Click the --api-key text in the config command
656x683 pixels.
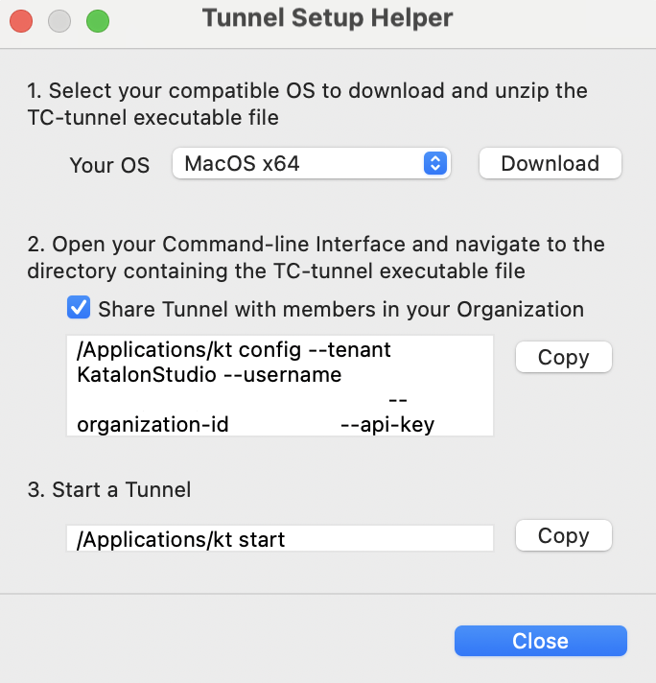pyautogui.click(x=387, y=424)
